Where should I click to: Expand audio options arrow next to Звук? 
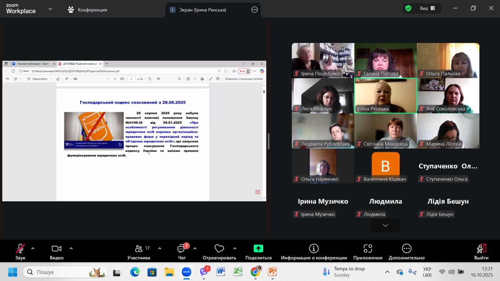point(33,248)
